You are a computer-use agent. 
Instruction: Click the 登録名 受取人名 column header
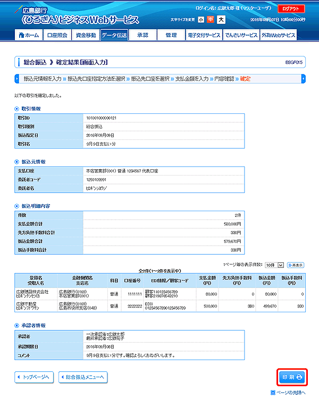(x=36, y=280)
